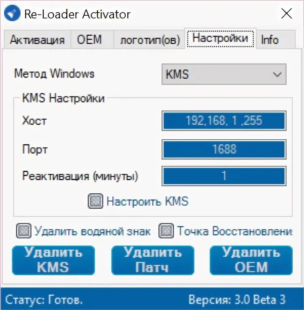
Task: Click the Хост IP address field
Action: coord(224,121)
